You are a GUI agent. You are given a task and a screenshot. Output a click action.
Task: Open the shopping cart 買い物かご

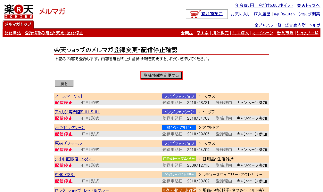[207, 14]
